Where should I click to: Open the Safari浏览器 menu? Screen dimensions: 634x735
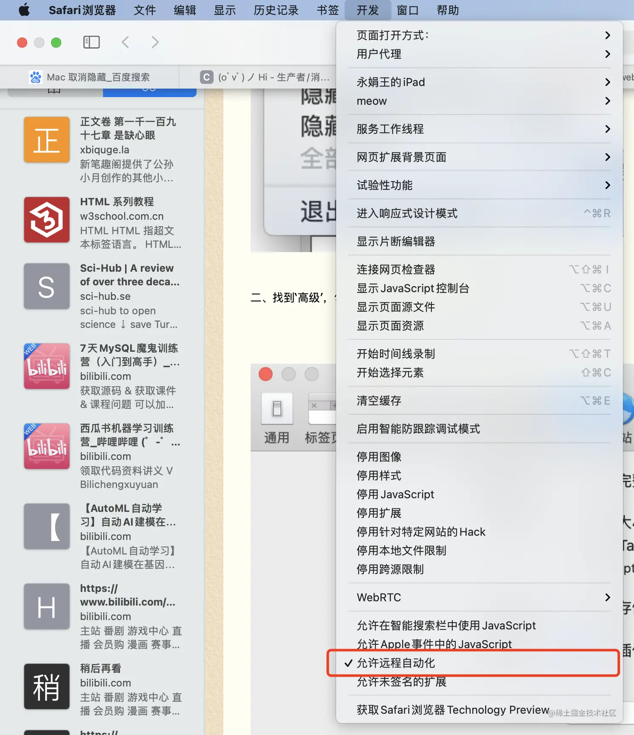click(82, 10)
